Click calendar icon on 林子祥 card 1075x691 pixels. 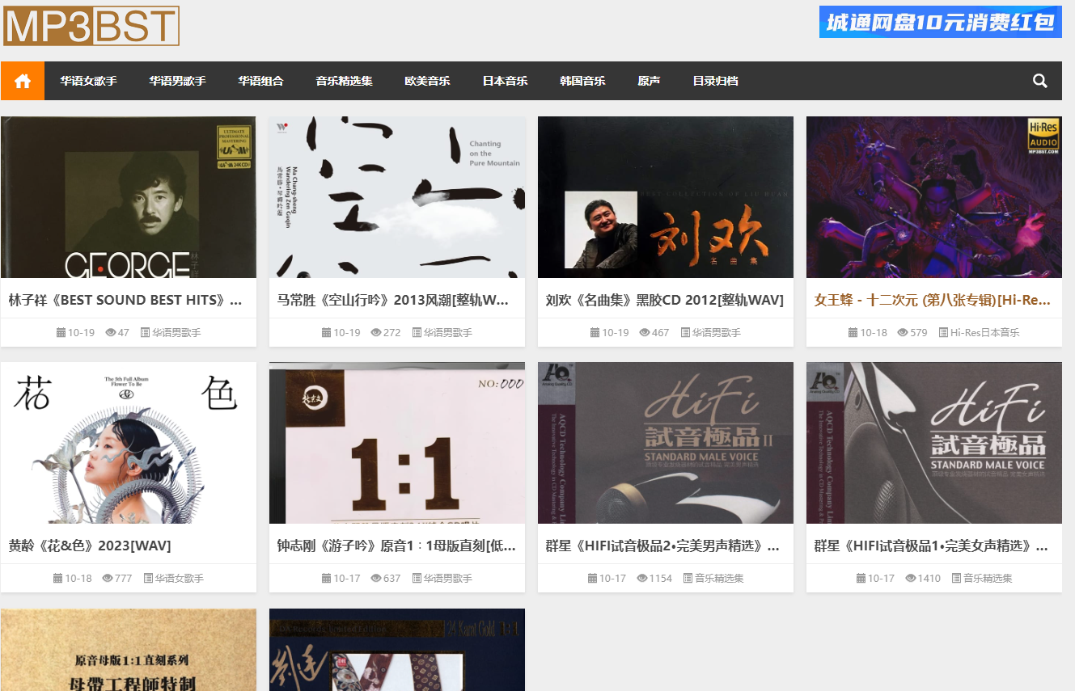click(61, 332)
